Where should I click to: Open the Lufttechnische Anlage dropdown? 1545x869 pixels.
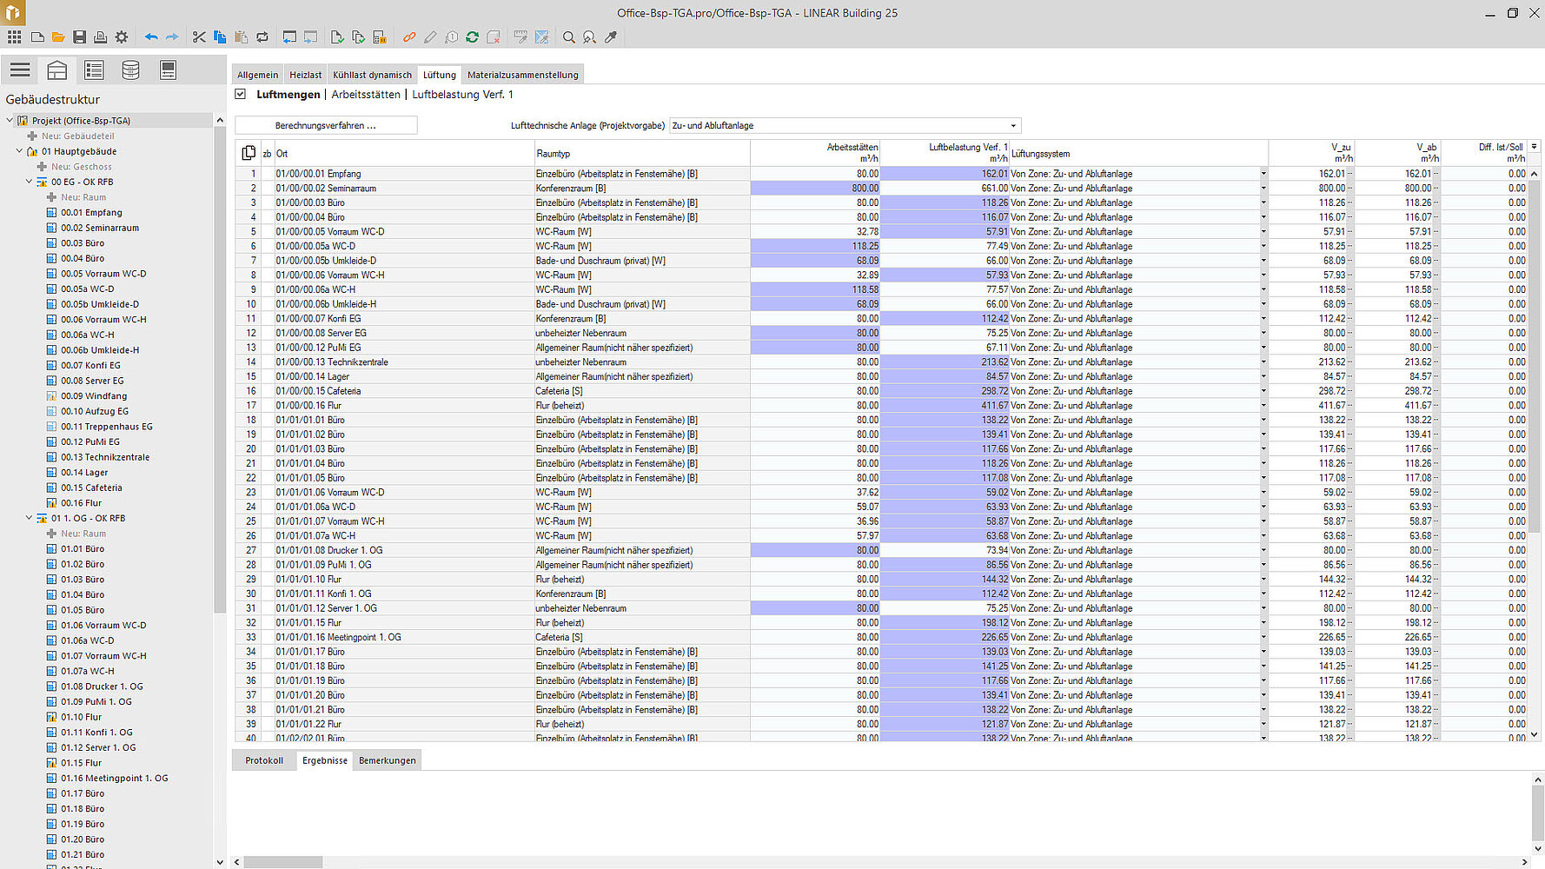point(1012,126)
